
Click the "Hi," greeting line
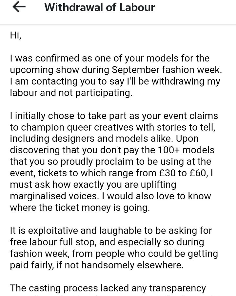pyautogui.click(x=16, y=36)
